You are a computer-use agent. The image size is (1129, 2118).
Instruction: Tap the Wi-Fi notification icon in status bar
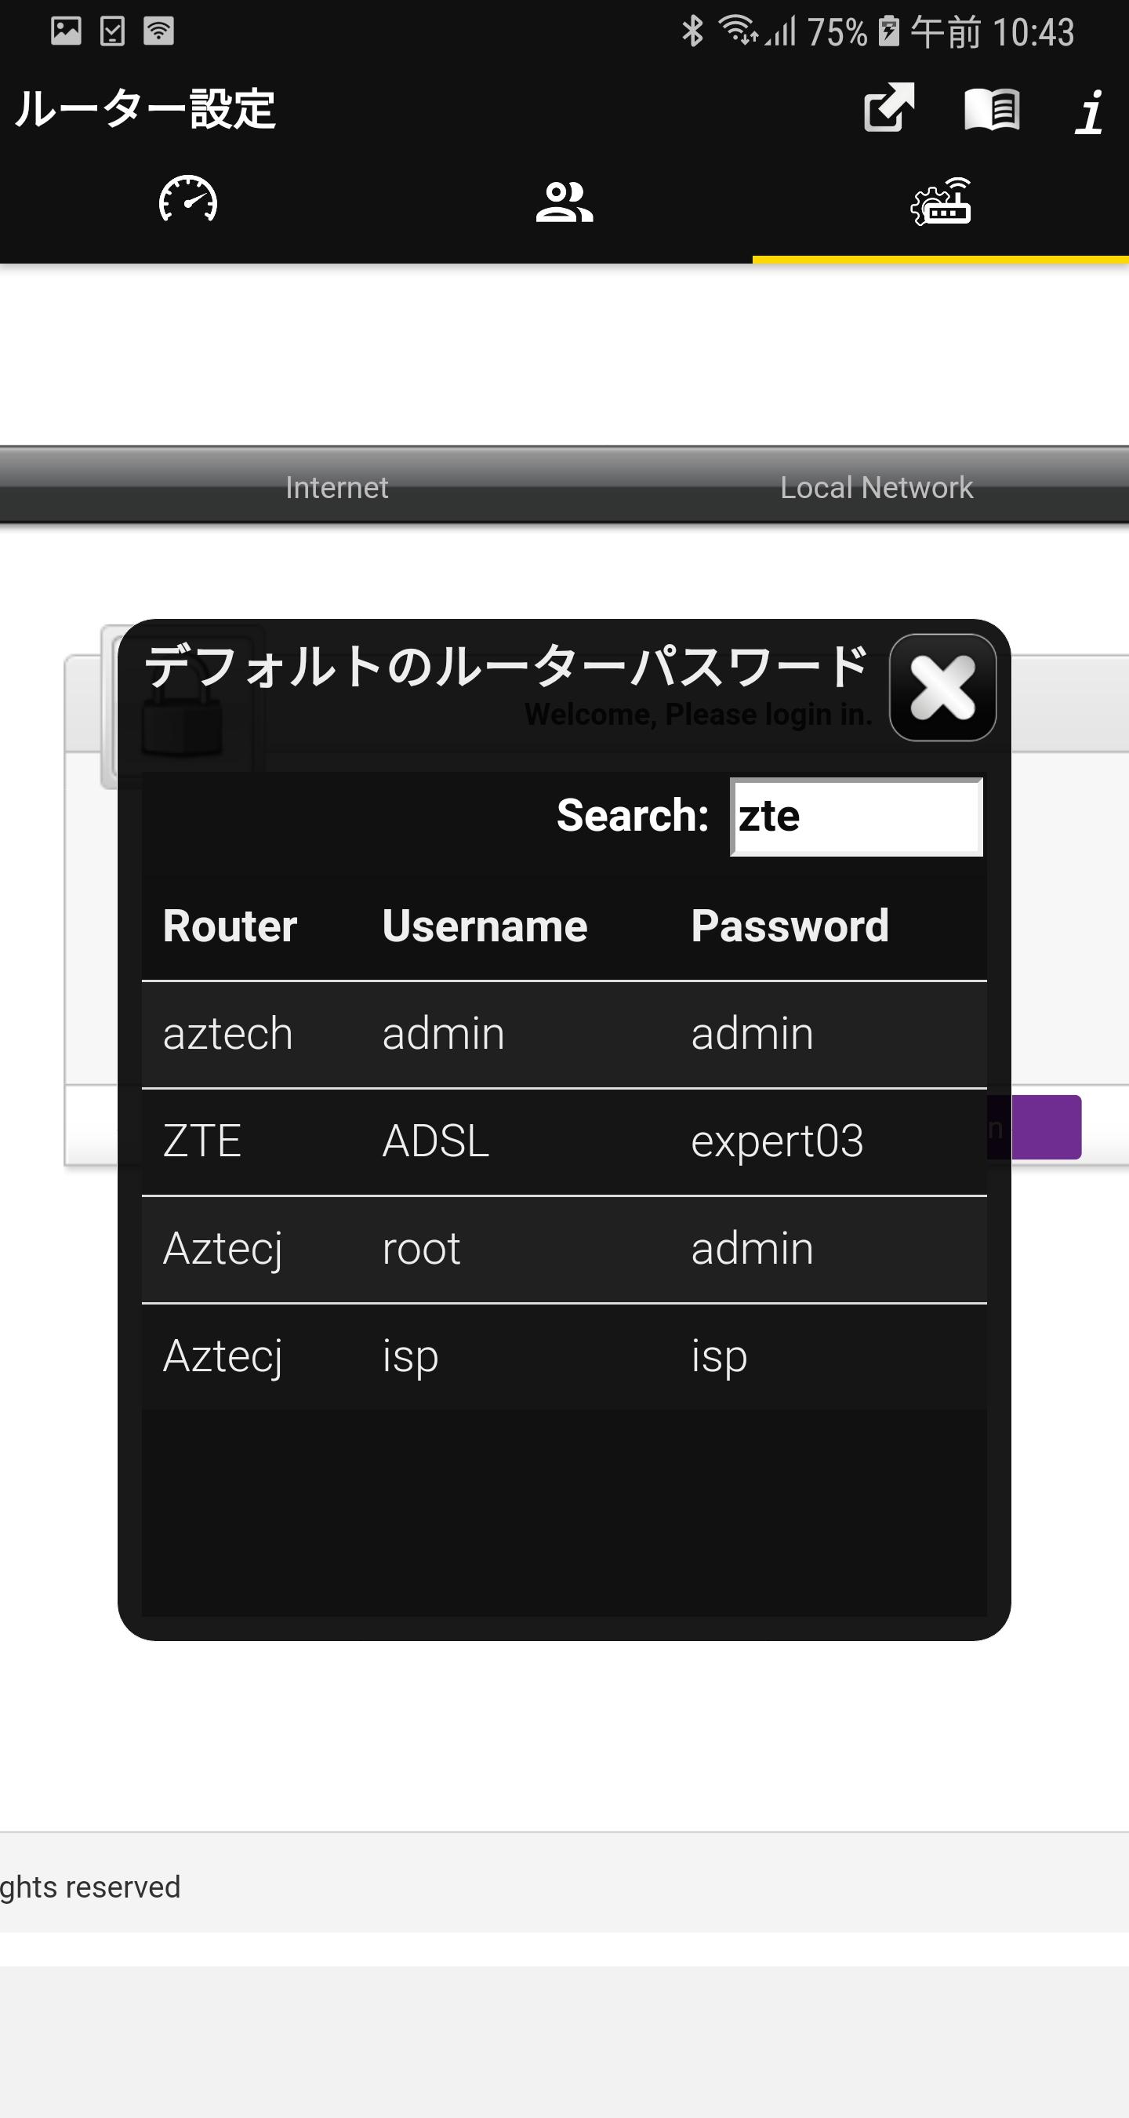158,31
